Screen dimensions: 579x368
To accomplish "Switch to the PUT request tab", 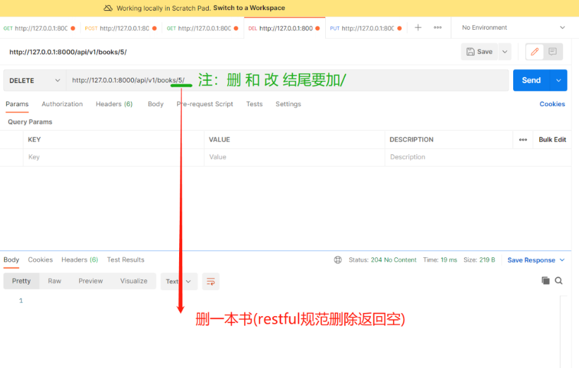I will 366,28.
